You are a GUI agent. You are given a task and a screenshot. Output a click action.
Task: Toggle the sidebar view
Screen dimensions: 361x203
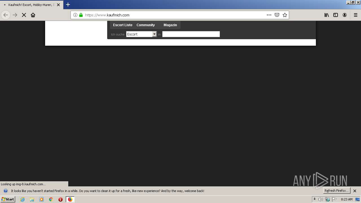[x=336, y=15]
